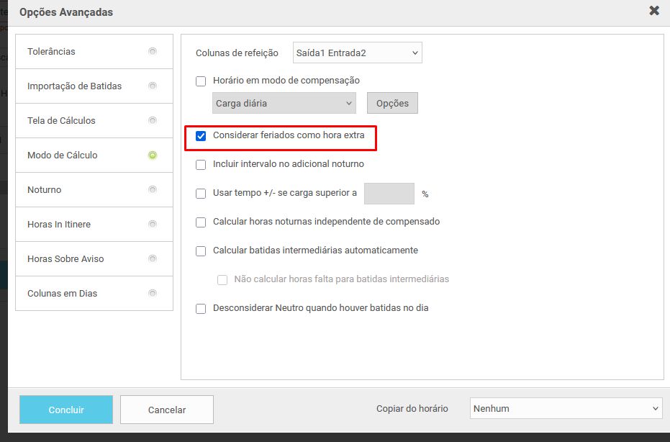
Task: Enable Horário em modo de compensação
Action: [x=201, y=81]
